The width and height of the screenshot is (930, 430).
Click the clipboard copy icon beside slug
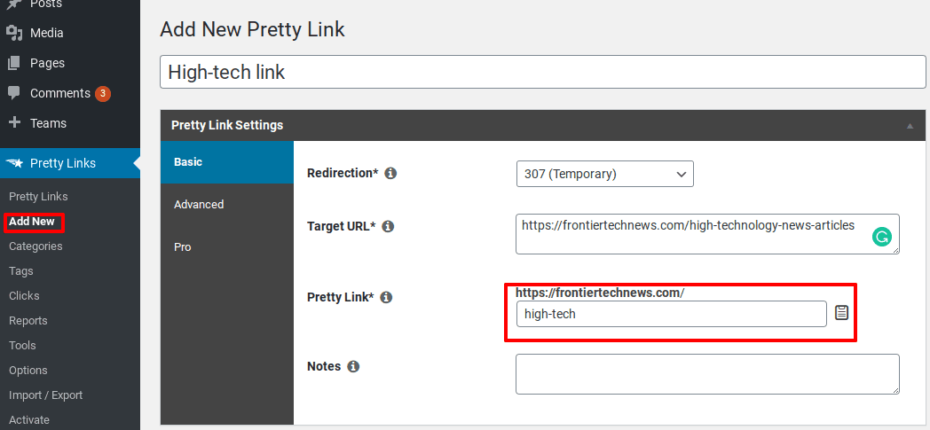coord(841,313)
